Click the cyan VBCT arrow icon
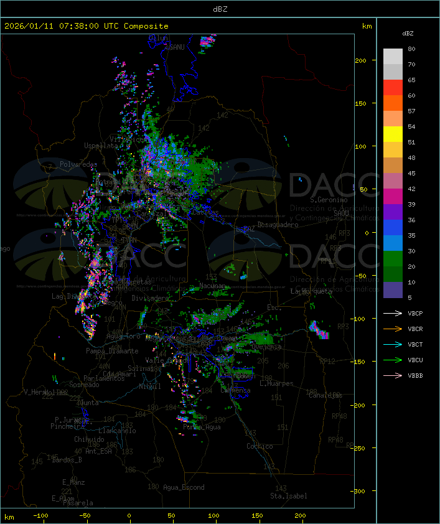The width and height of the screenshot is (440, 524). click(x=393, y=344)
